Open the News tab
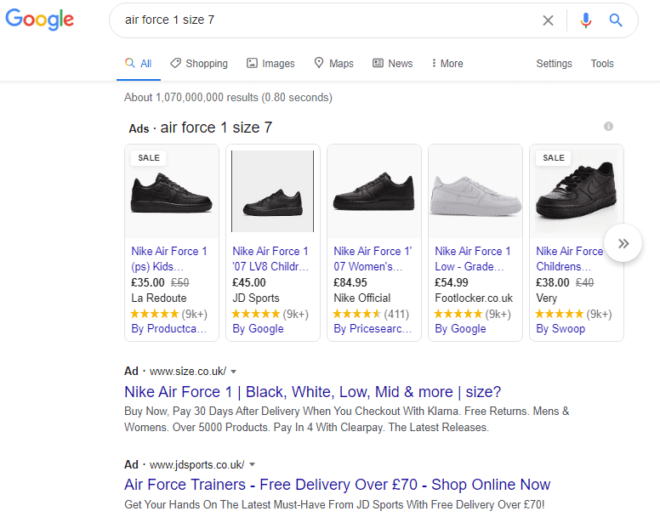 point(392,64)
